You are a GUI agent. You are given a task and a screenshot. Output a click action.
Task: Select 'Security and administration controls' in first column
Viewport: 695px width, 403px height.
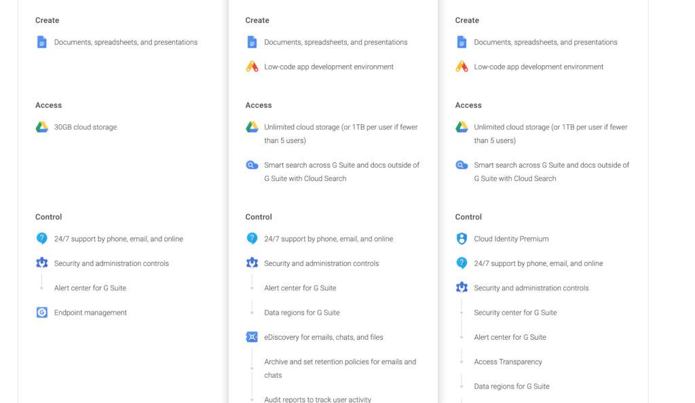coord(111,263)
